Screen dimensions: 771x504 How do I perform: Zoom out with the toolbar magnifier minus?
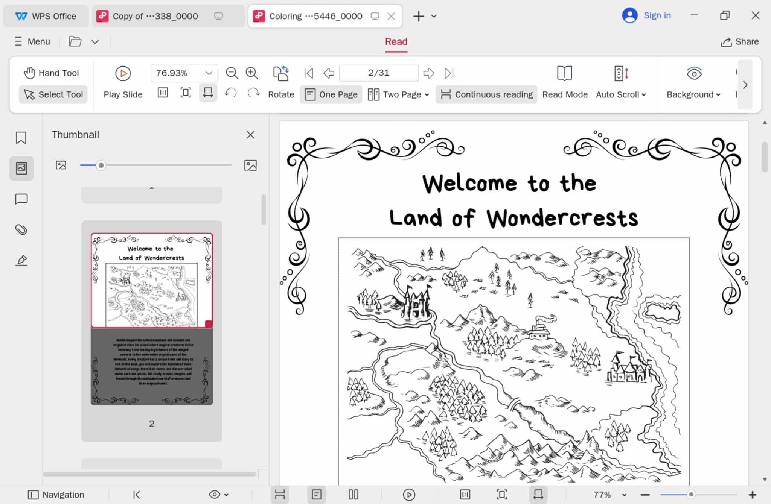coord(232,73)
